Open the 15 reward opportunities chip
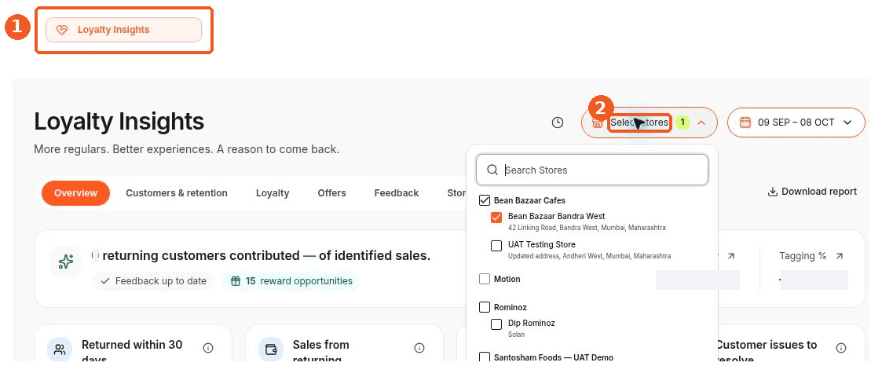 (x=291, y=280)
